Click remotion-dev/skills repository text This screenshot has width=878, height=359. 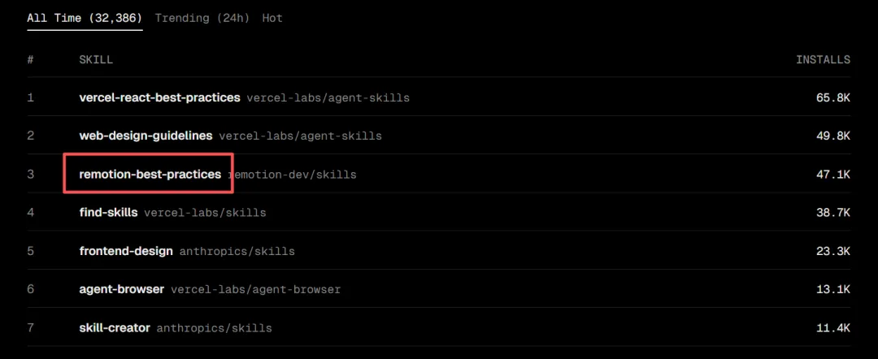[294, 175]
